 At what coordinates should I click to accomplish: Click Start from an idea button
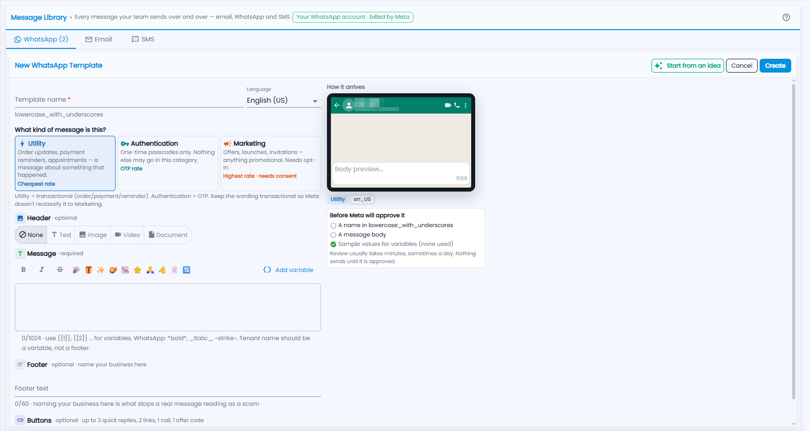click(688, 66)
